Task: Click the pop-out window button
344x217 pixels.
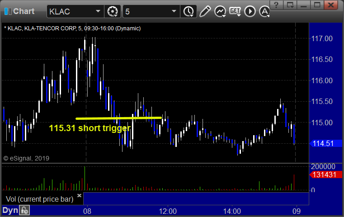Action: tap(290, 5)
